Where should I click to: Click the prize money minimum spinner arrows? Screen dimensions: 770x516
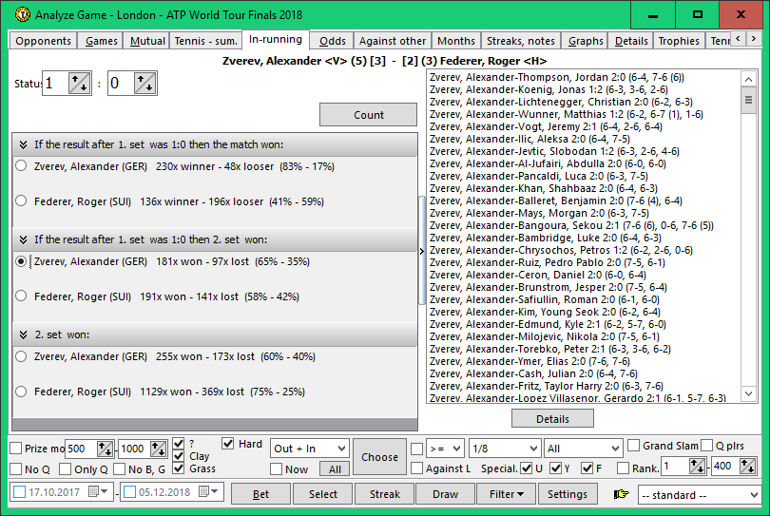105,449
